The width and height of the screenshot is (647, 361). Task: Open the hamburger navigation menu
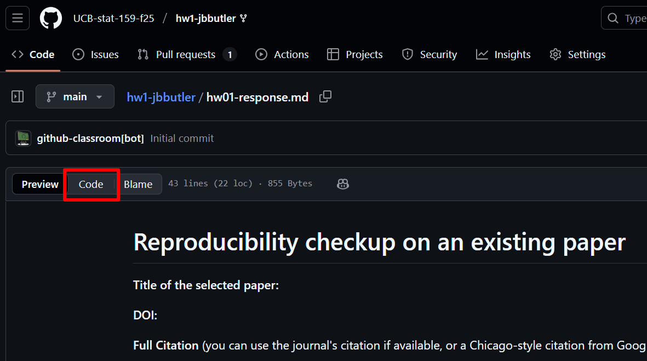18,18
